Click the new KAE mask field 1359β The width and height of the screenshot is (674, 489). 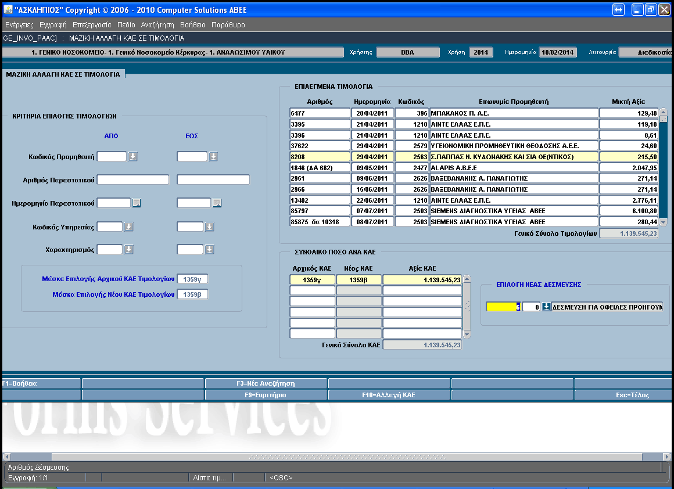coord(192,294)
